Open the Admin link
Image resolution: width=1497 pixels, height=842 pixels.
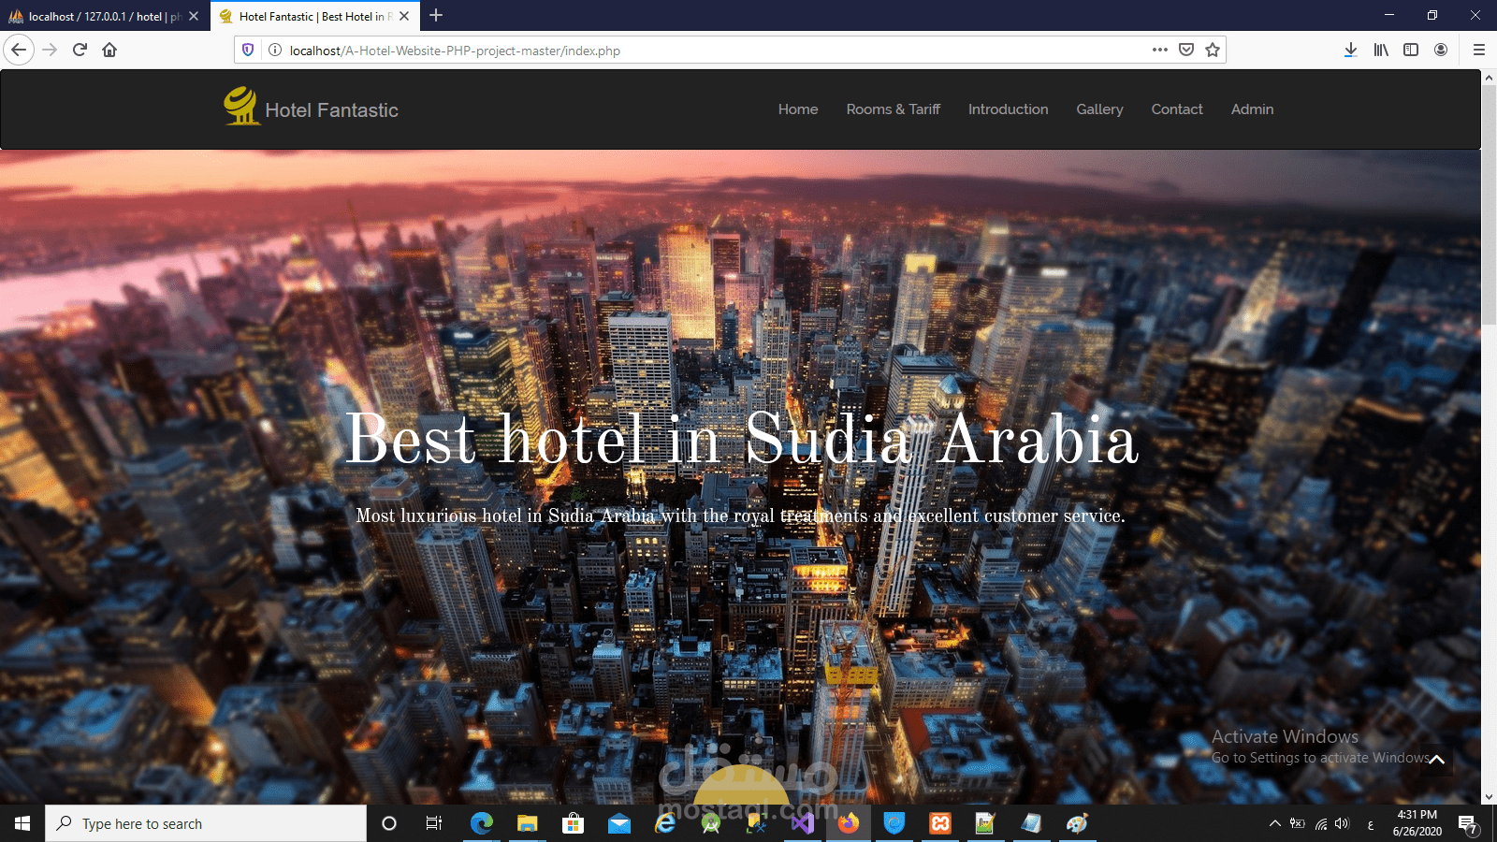coord(1252,109)
